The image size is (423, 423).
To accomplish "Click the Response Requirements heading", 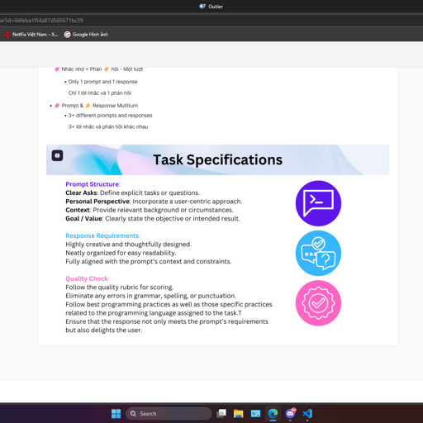I will pyautogui.click(x=103, y=235).
